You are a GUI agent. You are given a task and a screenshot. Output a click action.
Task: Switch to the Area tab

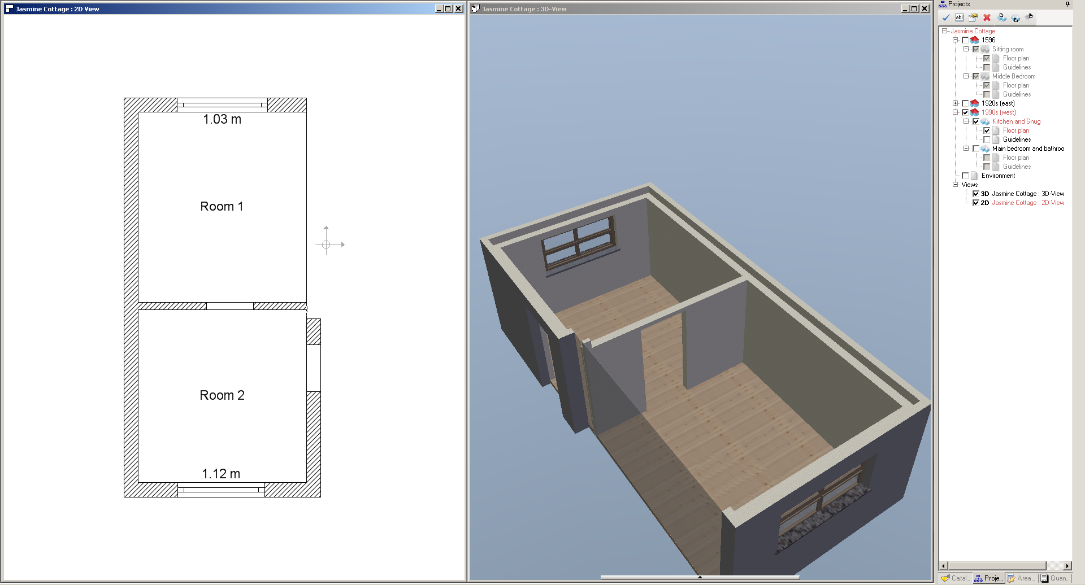tap(1022, 578)
